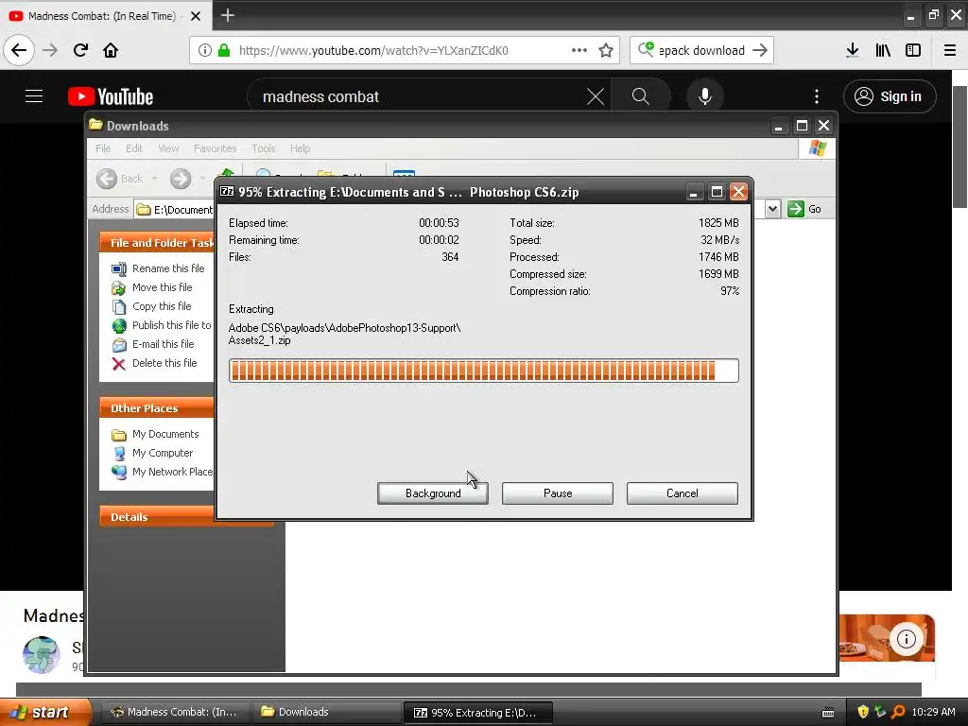Open My Network Places link
The height and width of the screenshot is (726, 968).
[x=162, y=472]
